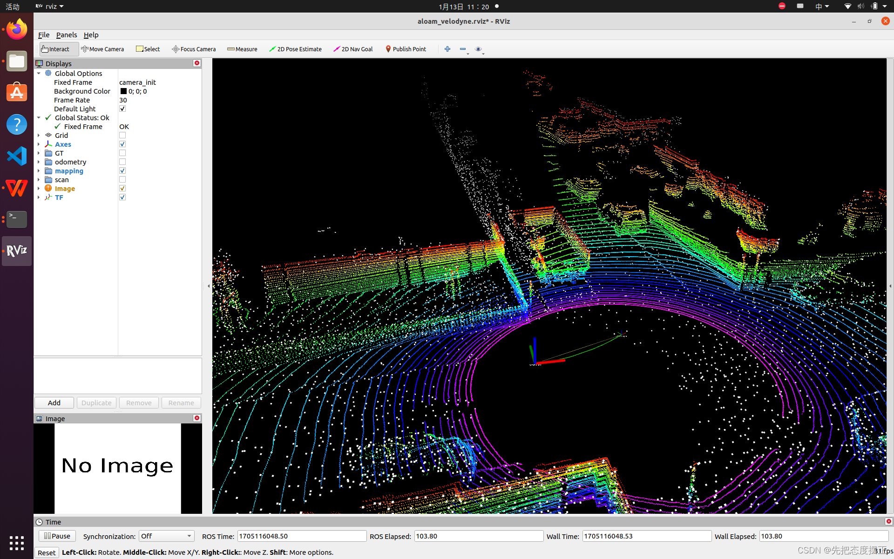894x559 pixels.
Task: Open the Panels menu
Action: coord(67,35)
